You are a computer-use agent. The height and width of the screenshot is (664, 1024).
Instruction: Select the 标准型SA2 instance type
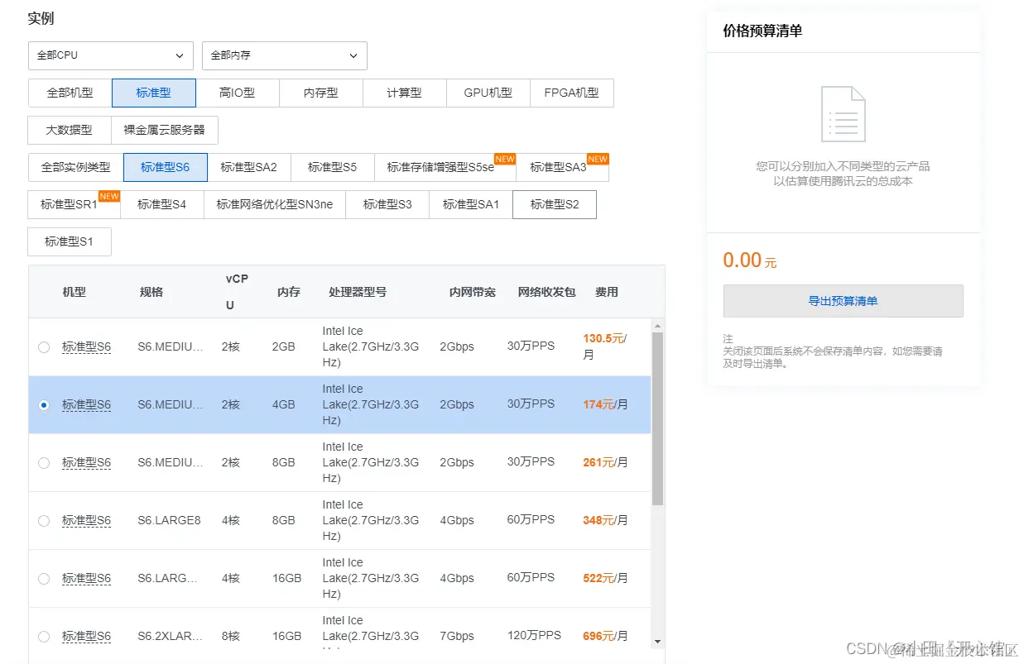pos(248,167)
